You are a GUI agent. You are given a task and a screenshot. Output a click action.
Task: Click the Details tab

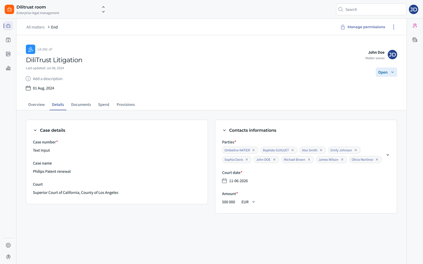coord(58,104)
